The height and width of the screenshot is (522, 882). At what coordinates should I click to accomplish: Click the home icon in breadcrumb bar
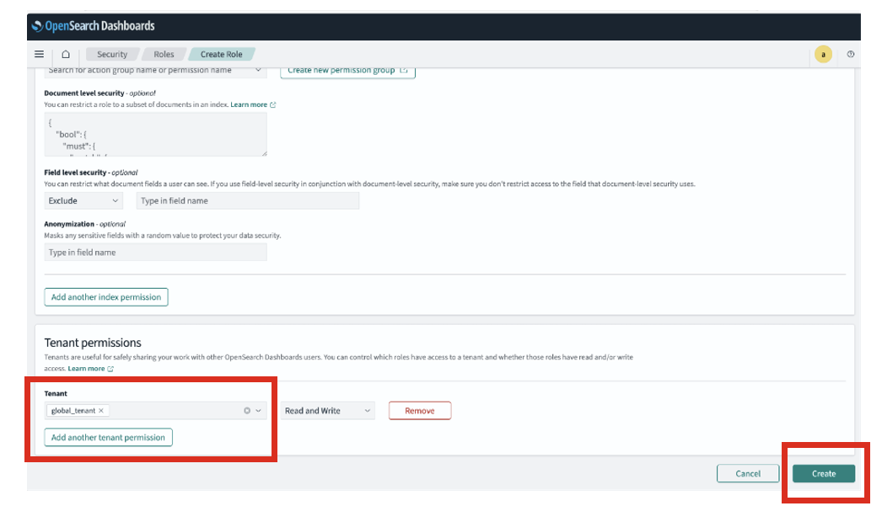pos(66,54)
